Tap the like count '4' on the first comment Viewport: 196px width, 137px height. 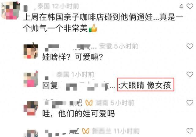coord(181,6)
